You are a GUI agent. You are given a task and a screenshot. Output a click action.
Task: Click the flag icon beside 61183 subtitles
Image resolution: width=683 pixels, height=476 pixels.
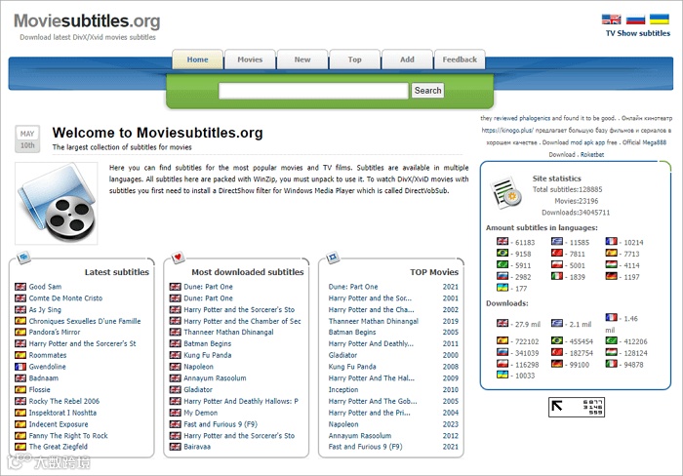click(502, 241)
